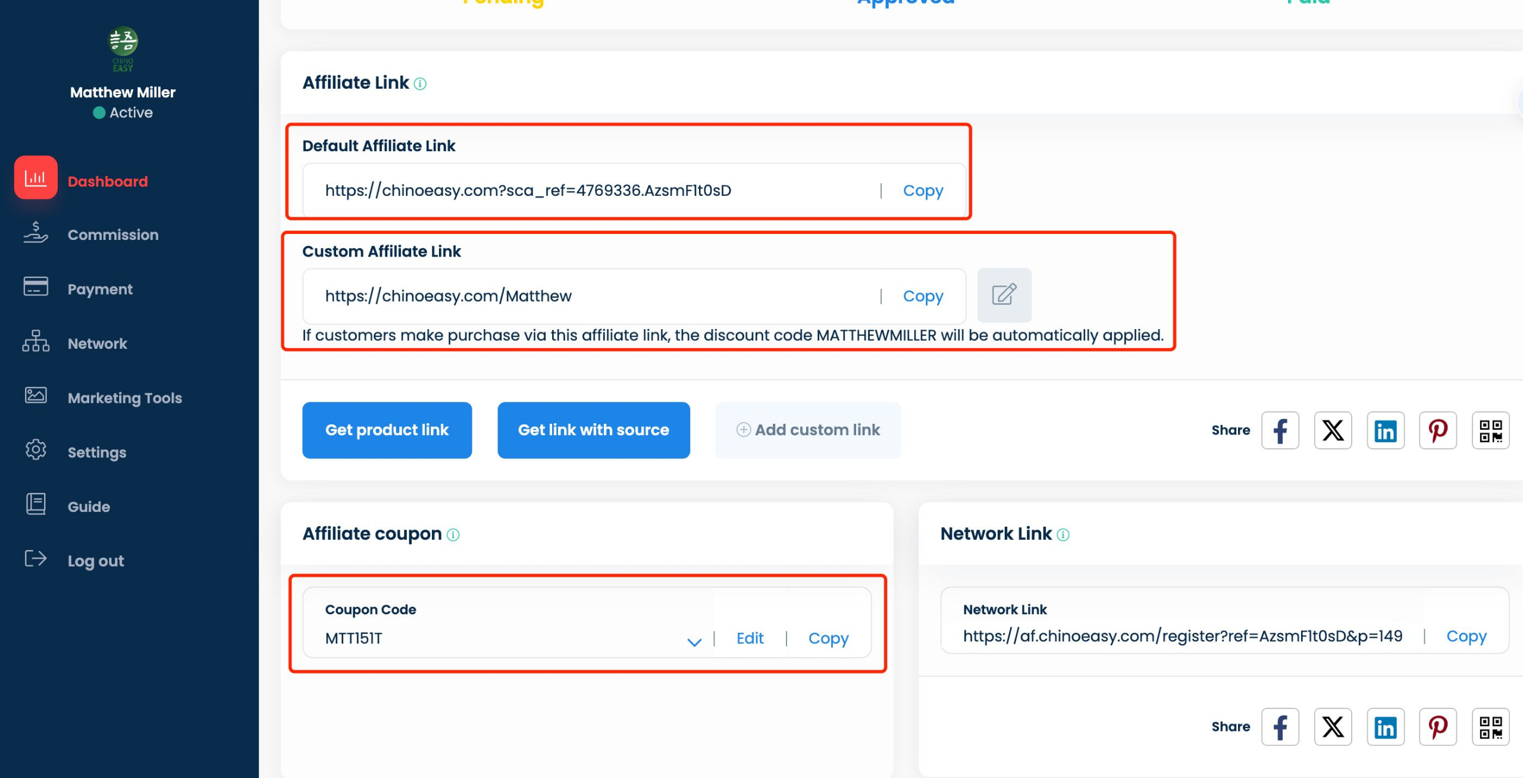This screenshot has height=778, width=1523.
Task: Share affiliate link on Pinterest
Action: tap(1437, 430)
